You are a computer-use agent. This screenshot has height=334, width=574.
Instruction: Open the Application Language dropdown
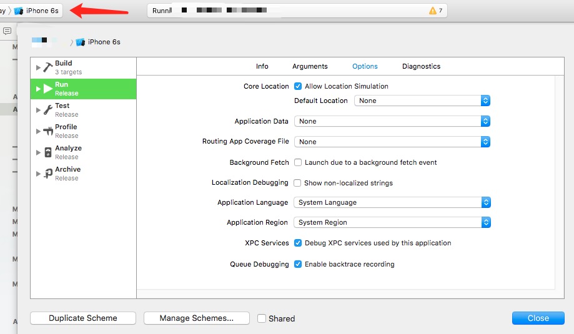coord(392,202)
